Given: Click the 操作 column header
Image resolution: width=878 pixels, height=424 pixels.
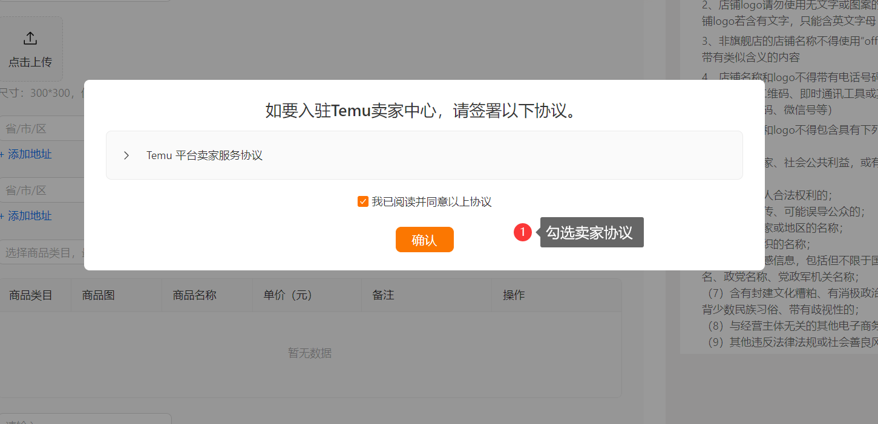Looking at the screenshot, I should click(x=514, y=295).
